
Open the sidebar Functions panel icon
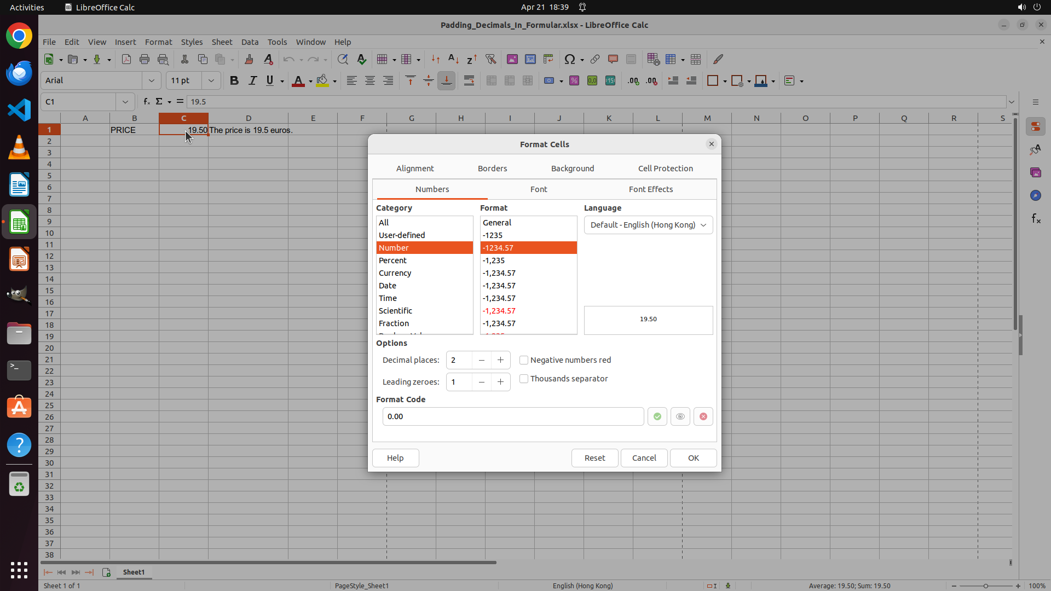coord(1036,218)
